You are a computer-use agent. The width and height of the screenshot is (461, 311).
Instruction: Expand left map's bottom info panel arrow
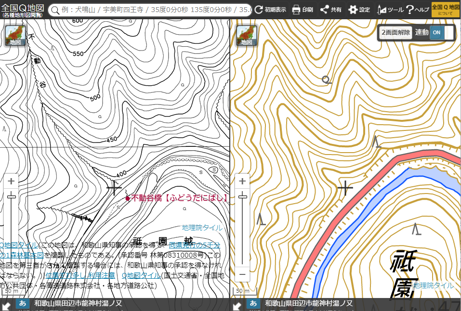(6, 305)
